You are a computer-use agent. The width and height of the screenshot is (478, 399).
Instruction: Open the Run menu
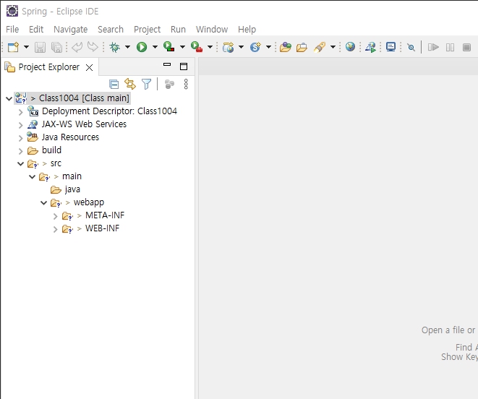[178, 29]
